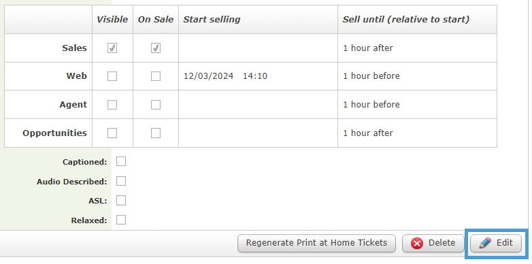Viewport: 532px width, 264px height.
Task: Enable the Audio Described checkbox
Action: (x=121, y=181)
